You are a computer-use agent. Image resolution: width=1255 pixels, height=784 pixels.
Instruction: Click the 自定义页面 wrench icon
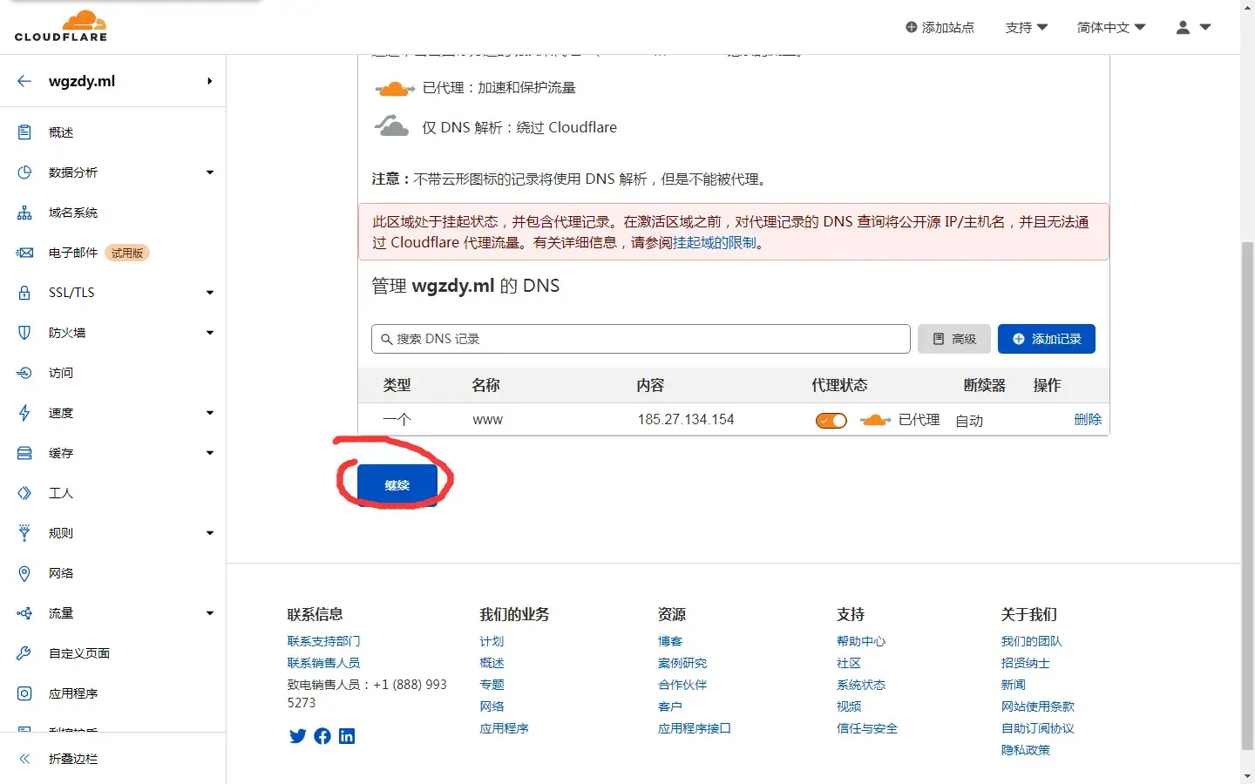[x=24, y=653]
